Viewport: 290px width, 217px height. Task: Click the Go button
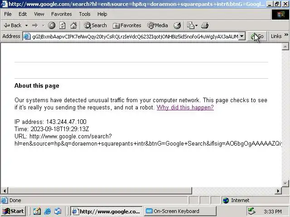(x=257, y=37)
